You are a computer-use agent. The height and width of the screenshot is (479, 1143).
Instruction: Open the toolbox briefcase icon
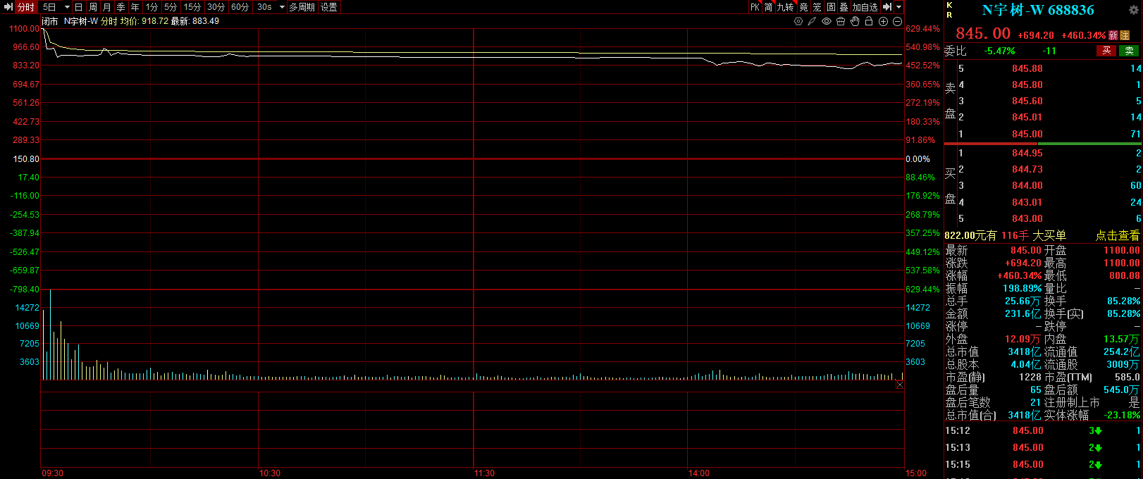841,21
